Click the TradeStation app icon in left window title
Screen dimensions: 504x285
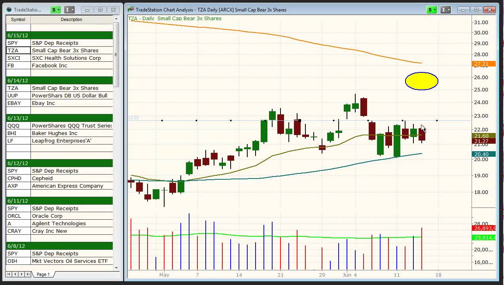click(x=9, y=9)
